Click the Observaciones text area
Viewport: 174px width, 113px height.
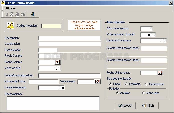pyautogui.click(x=53, y=103)
